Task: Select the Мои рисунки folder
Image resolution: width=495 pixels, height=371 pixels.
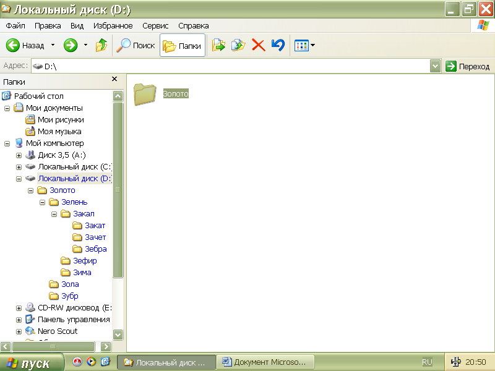Action: coord(61,120)
